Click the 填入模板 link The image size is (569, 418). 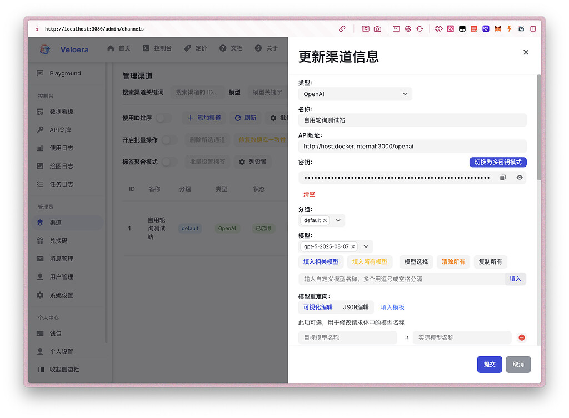pos(392,307)
